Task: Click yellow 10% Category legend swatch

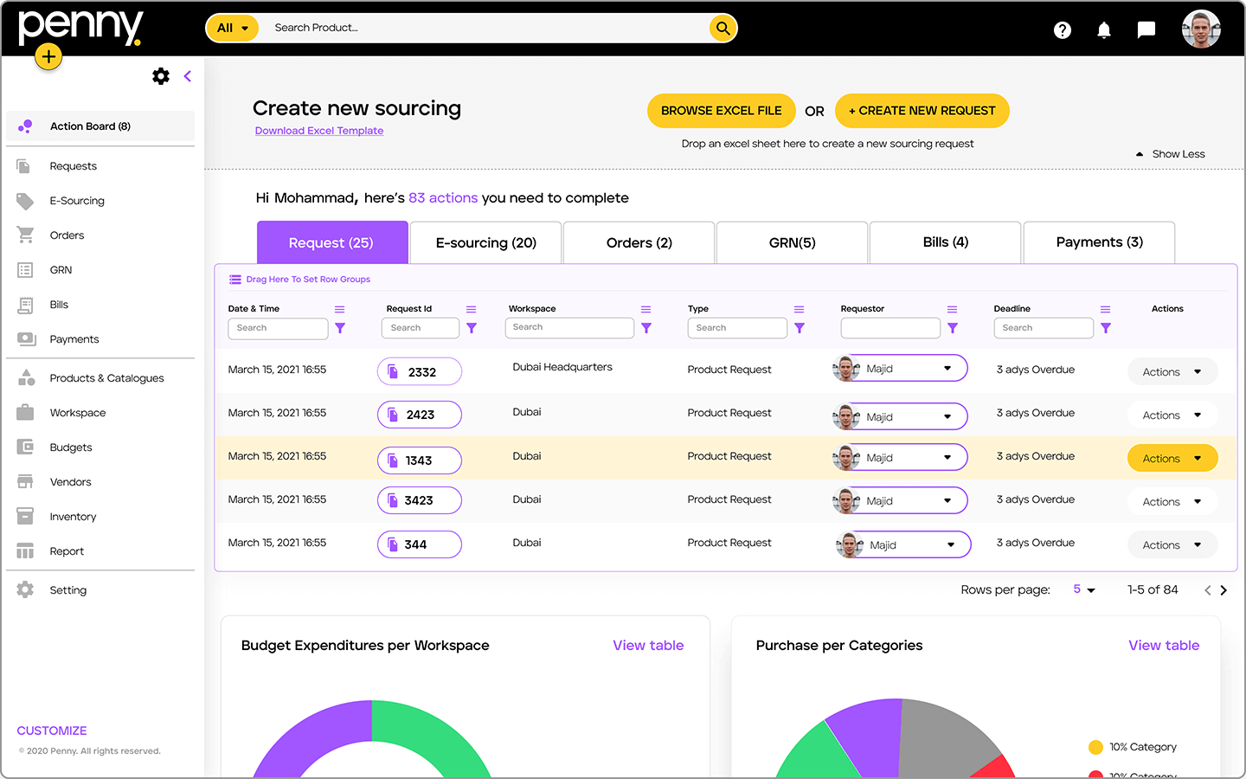Action: pyautogui.click(x=1095, y=747)
